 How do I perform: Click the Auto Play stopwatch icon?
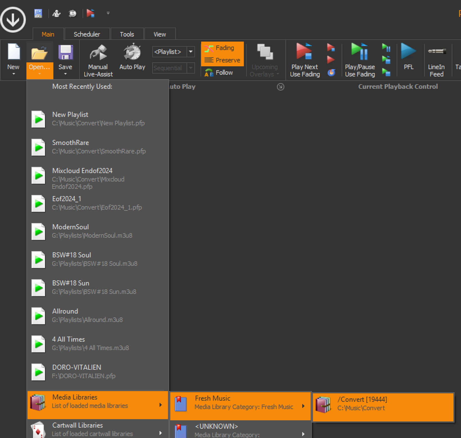(132, 52)
